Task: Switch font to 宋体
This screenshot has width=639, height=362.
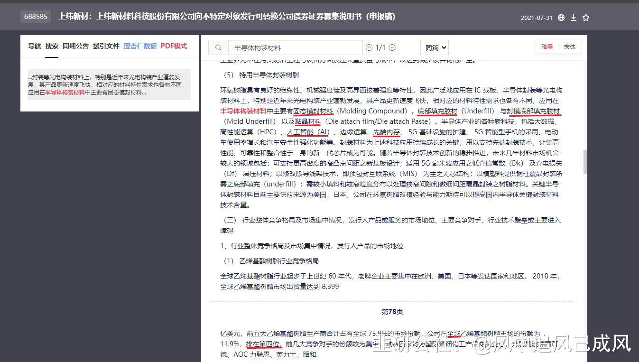Action: point(570,46)
